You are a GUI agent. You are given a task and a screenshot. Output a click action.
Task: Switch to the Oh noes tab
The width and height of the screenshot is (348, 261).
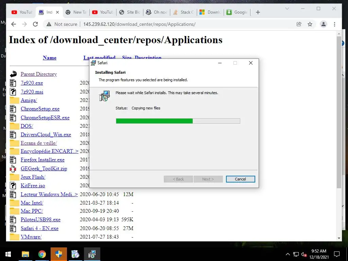point(157,12)
